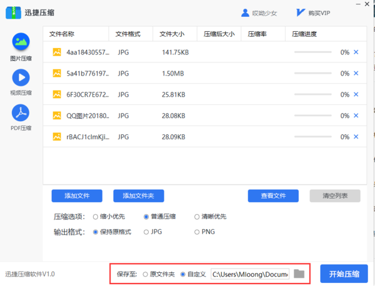The width and height of the screenshot is (375, 286).
Task: Close the 迅捷压缩 window
Action: pyautogui.click(x=367, y=4)
